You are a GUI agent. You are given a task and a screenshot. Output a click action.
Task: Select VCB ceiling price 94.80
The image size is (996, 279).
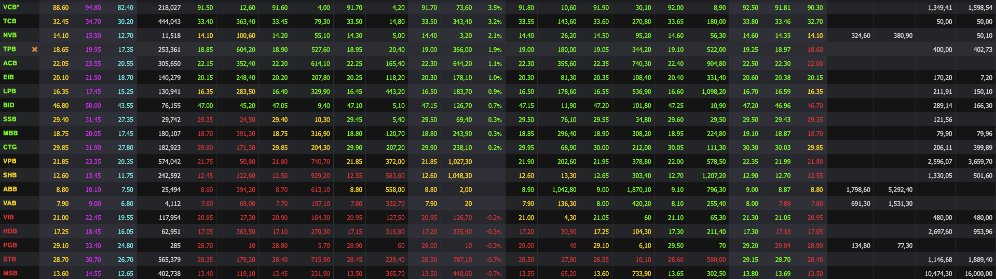(93, 8)
